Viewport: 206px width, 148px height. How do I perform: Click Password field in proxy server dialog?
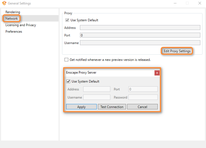pyautogui.click(x=143, y=97)
